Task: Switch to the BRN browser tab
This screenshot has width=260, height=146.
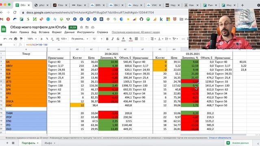Action: (98, 5)
